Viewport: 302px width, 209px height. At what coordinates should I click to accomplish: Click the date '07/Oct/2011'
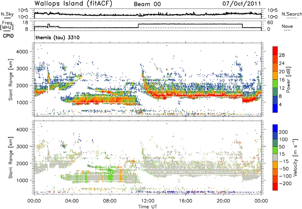click(x=242, y=4)
